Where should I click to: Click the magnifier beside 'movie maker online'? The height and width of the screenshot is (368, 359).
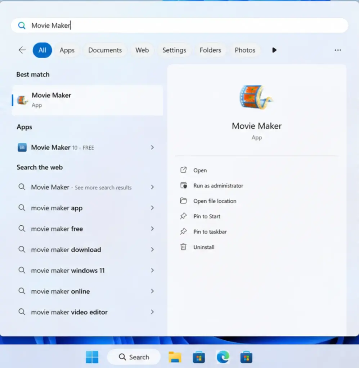point(22,291)
